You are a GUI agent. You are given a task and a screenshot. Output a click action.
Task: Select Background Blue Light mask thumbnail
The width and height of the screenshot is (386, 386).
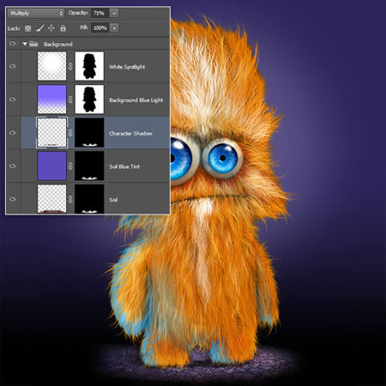tap(89, 100)
